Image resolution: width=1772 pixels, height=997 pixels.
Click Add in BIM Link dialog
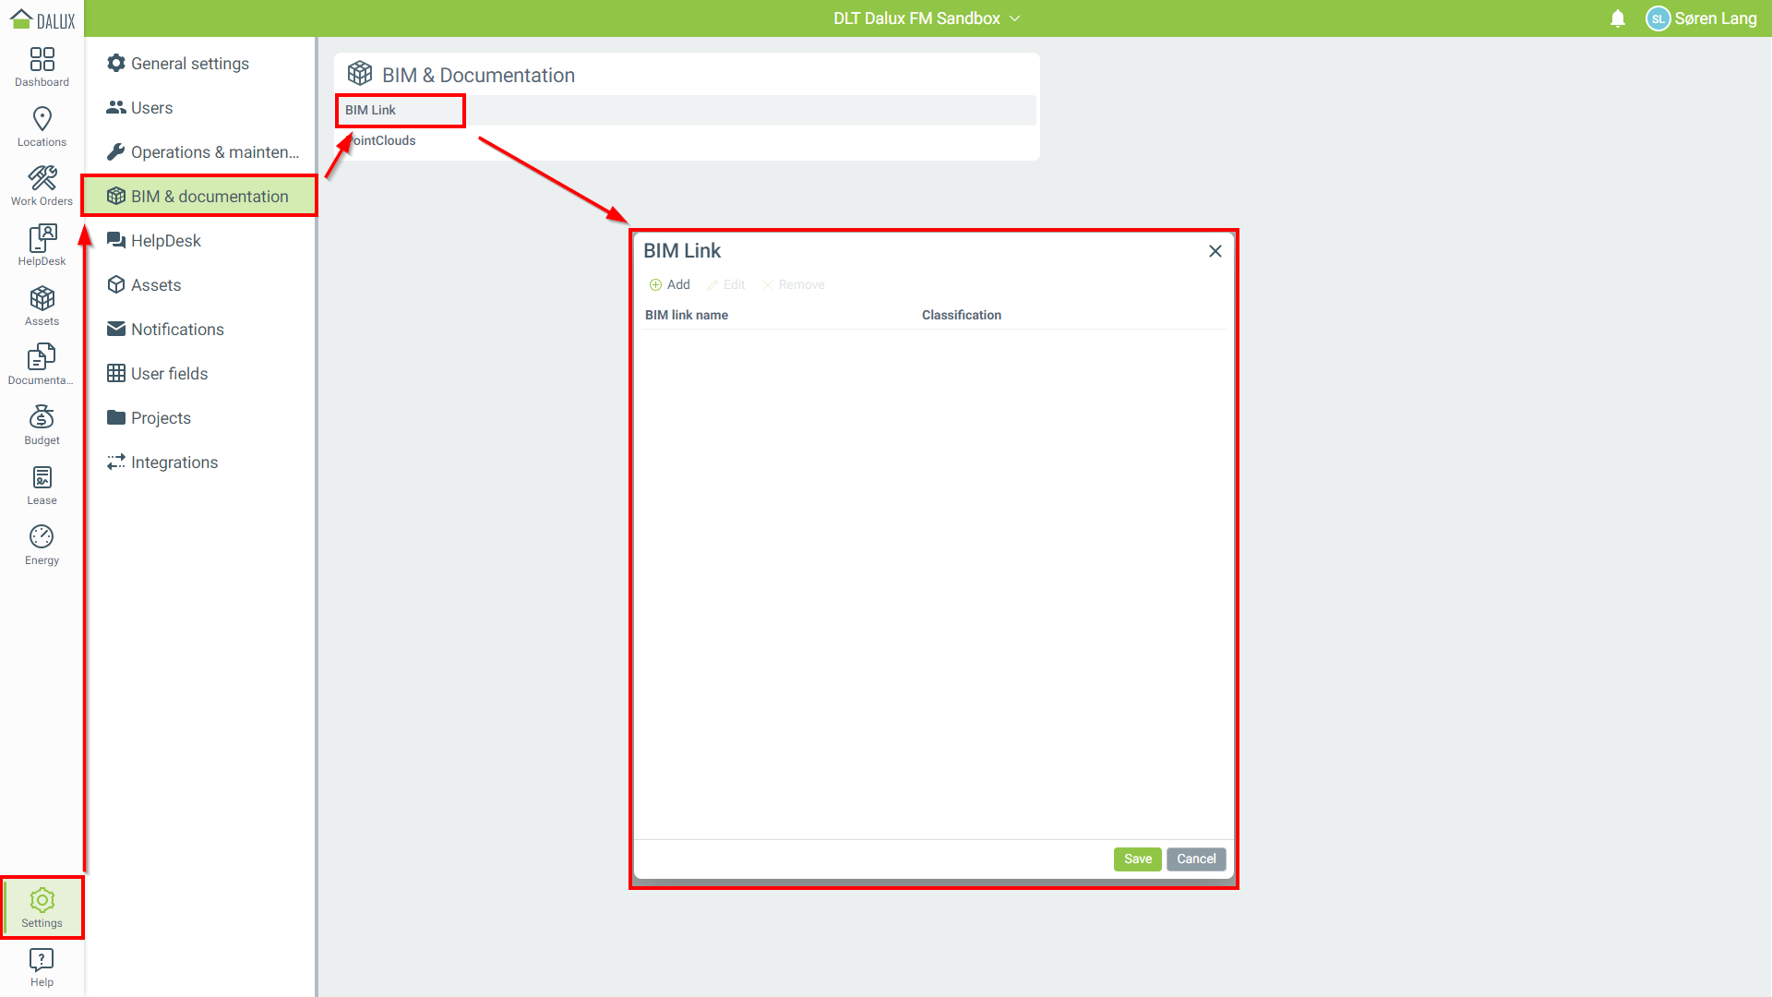(x=670, y=284)
